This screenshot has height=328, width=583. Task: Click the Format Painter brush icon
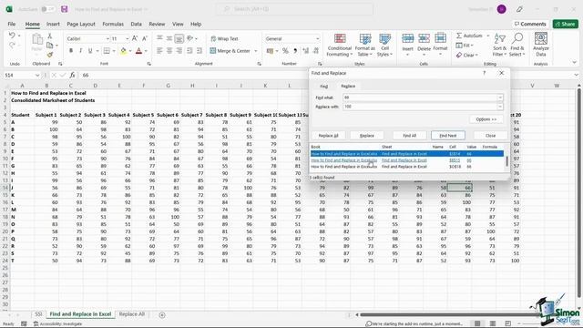50,55
